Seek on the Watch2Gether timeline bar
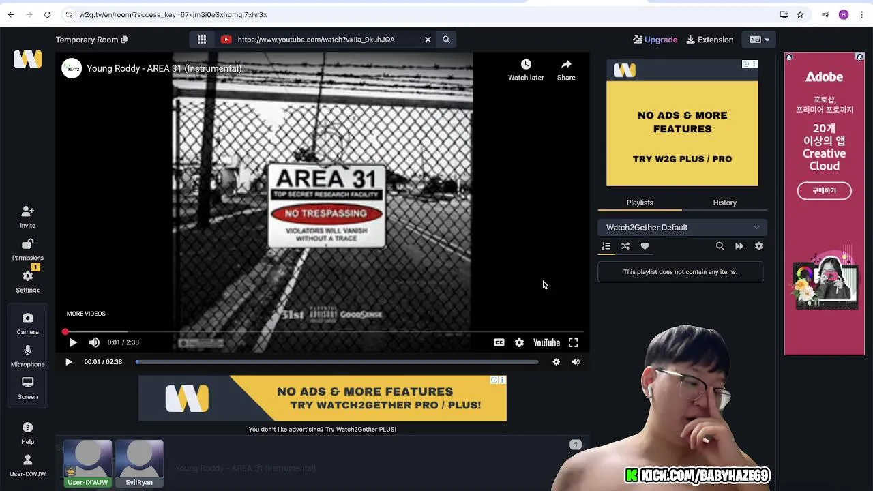This screenshot has height=491, width=873. 337,362
